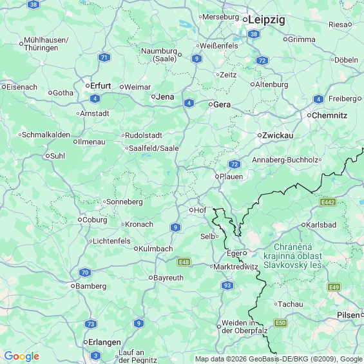The width and height of the screenshot is (364, 364).
Task: Click the E50 route badge
Action: [x=280, y=323]
